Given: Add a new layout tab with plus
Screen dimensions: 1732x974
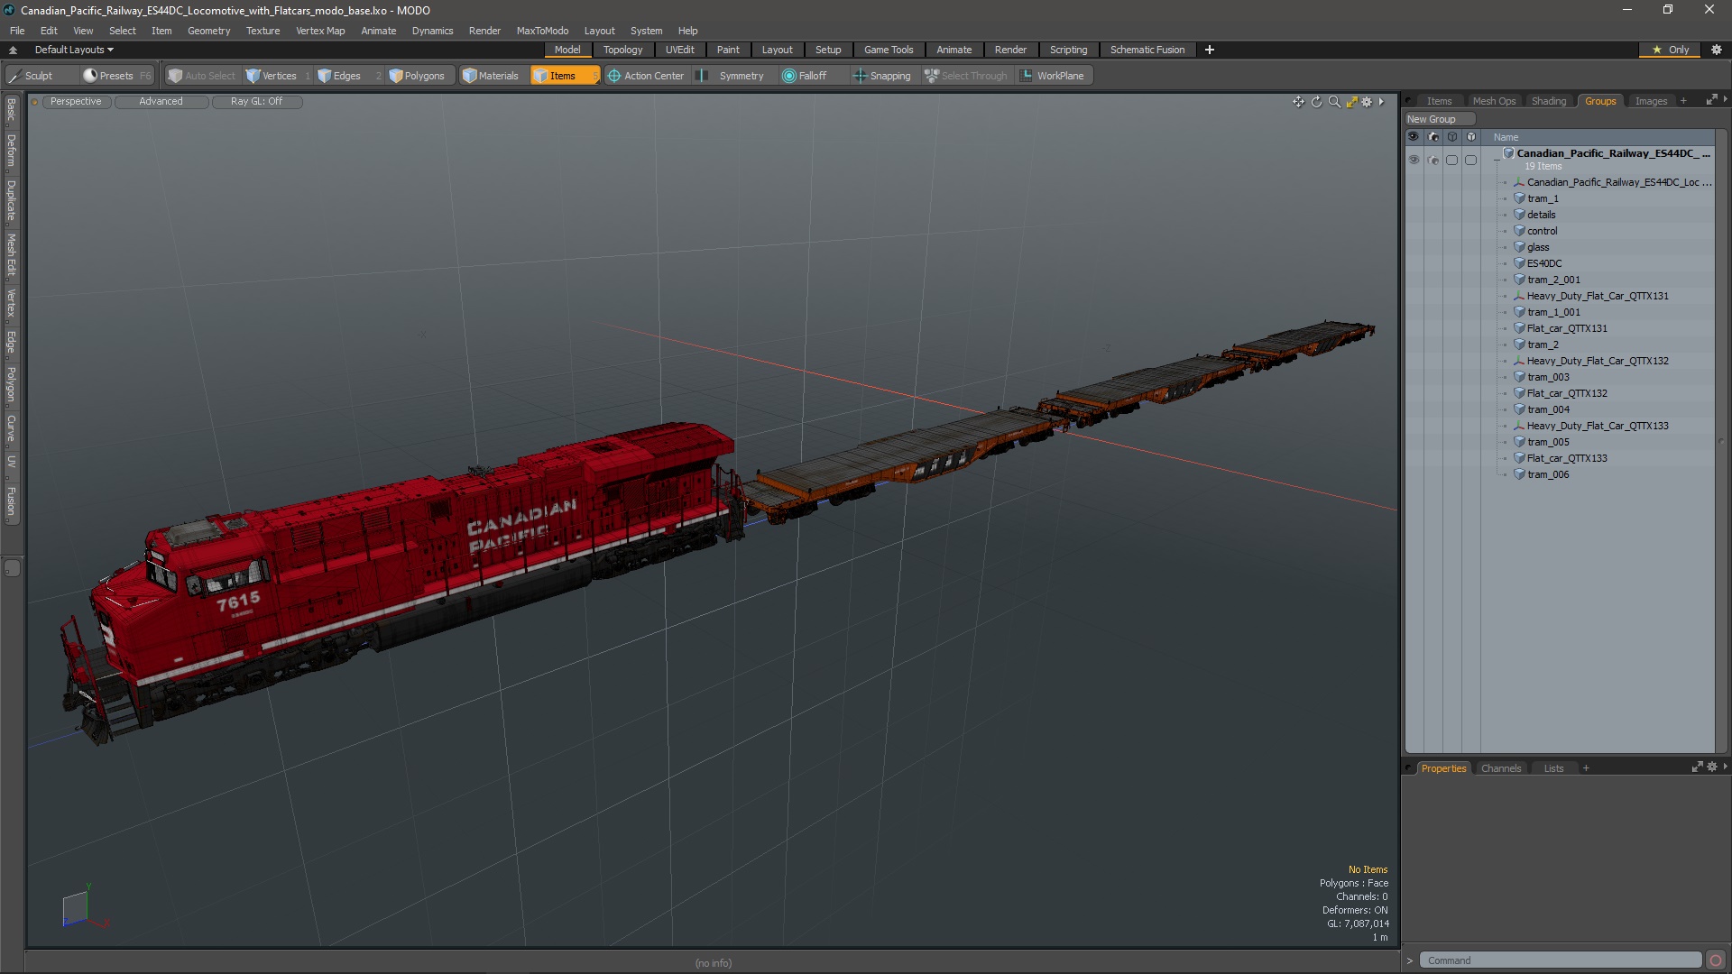Looking at the screenshot, I should (x=1209, y=50).
